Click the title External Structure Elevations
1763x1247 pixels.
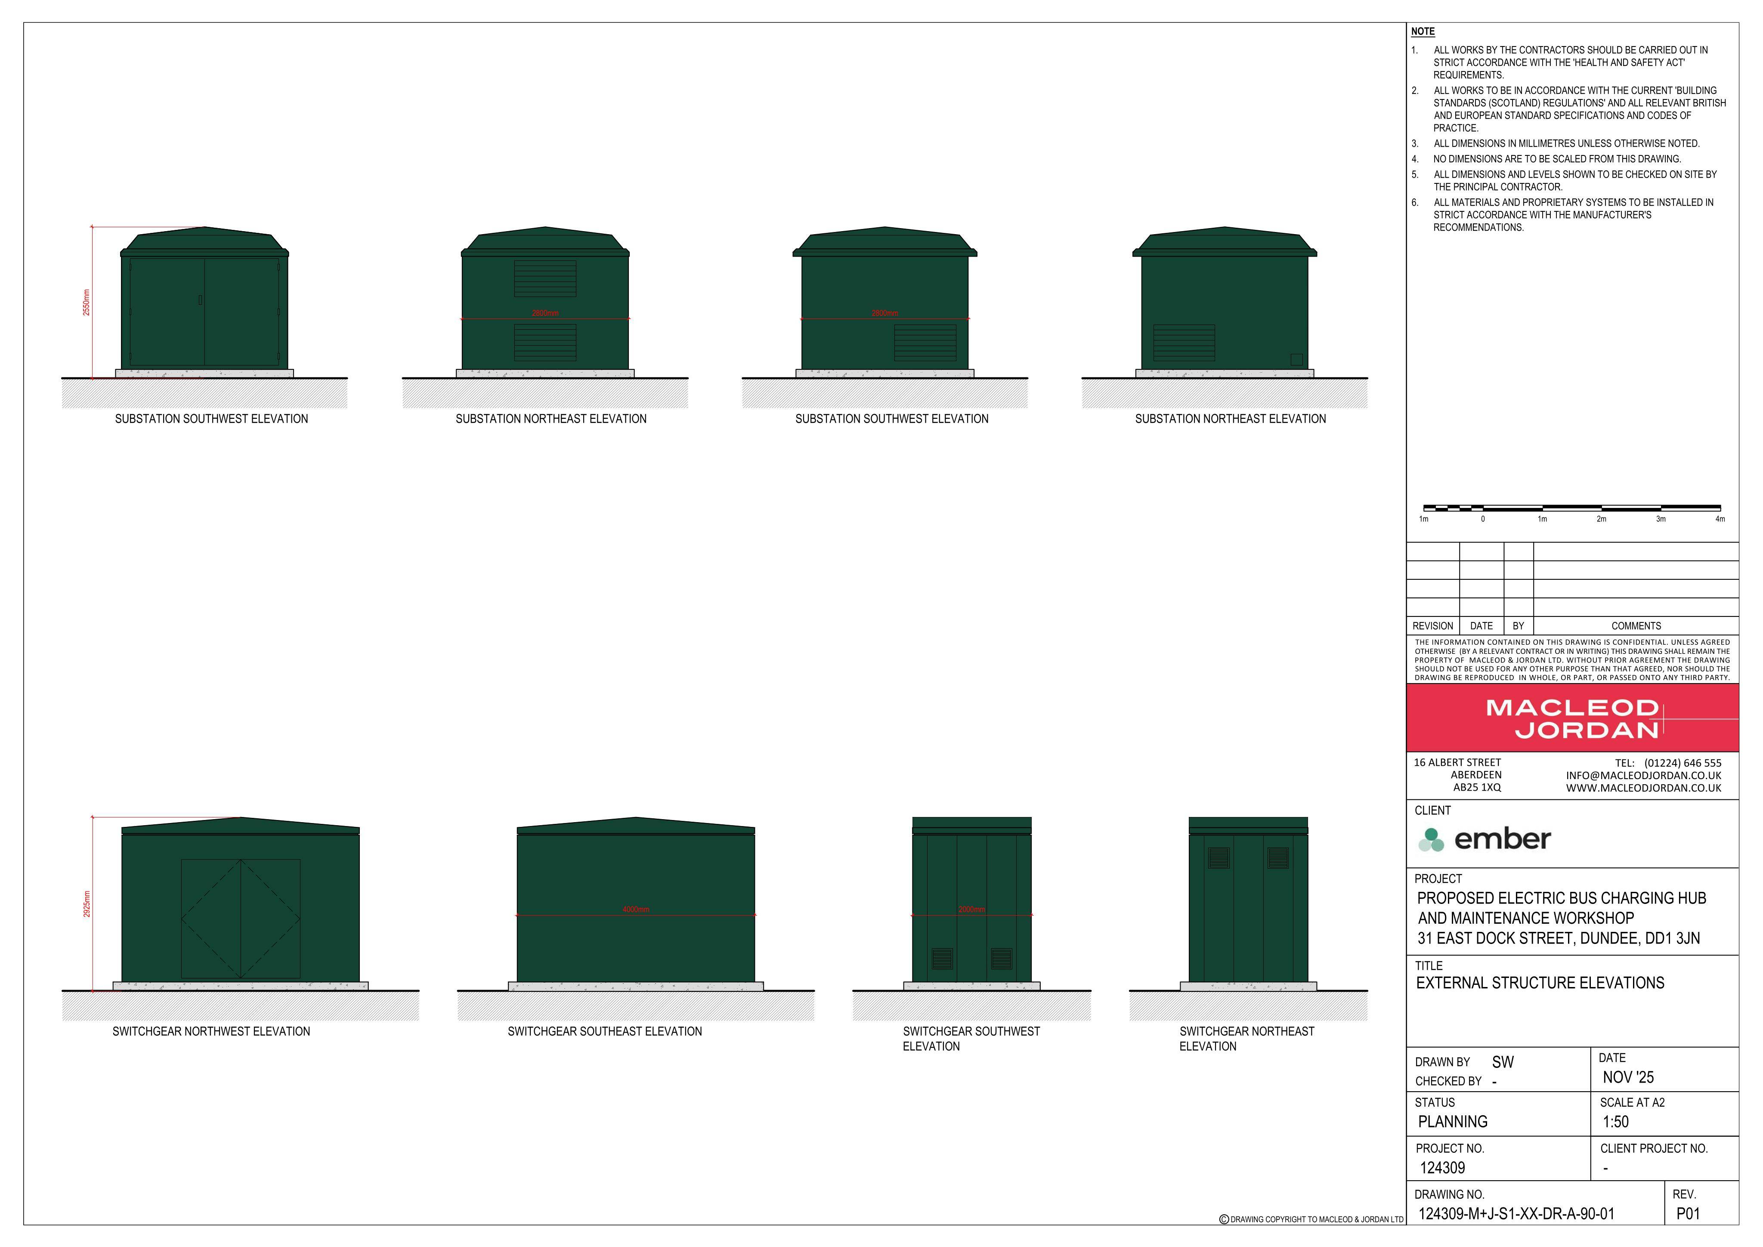(x=1540, y=983)
